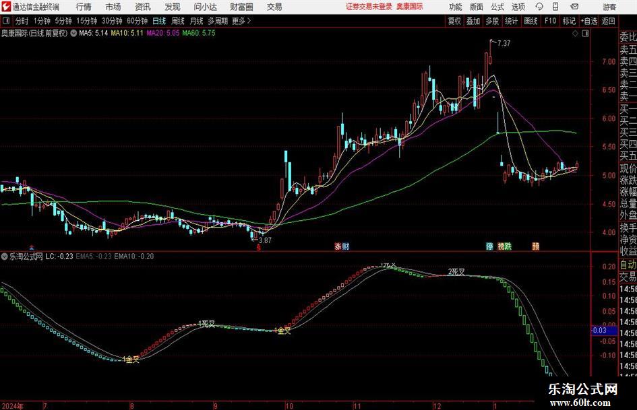
Task: Click the blue -0.03 value tag on axis
Action: coord(604,331)
